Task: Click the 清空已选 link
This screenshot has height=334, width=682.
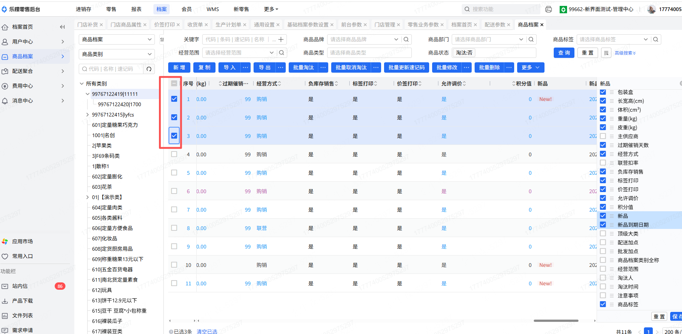Action: (x=207, y=331)
